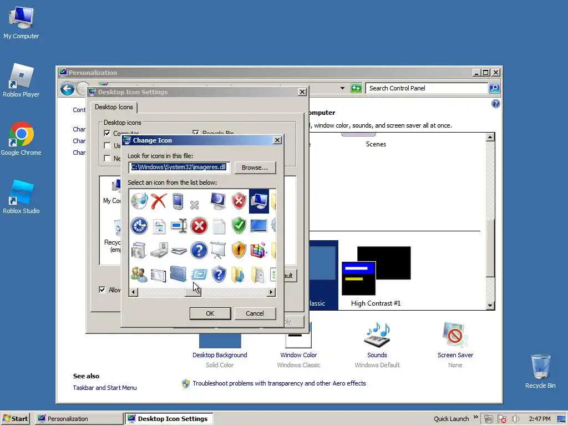Switch to the Desktop Icons tab

point(114,107)
